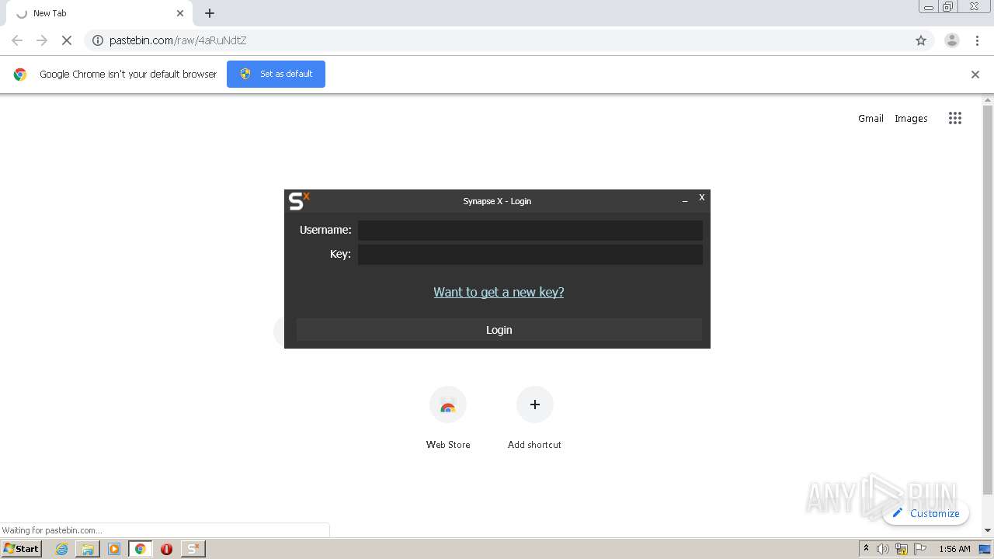Close the Synapse X login dialog
Screen dimensions: 994x559
(x=702, y=197)
